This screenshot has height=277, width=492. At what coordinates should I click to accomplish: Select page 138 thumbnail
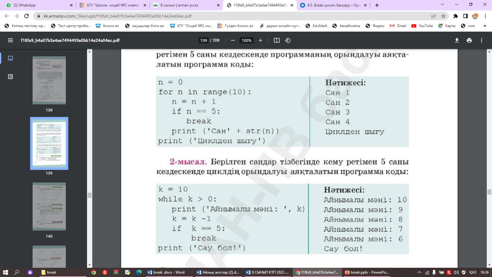[x=49, y=80]
